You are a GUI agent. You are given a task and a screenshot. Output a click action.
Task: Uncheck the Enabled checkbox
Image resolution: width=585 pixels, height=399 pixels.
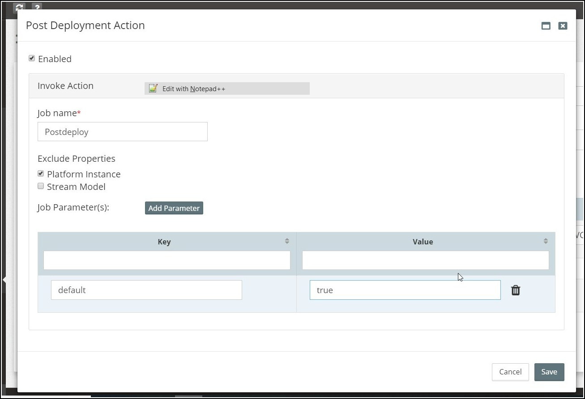pos(32,59)
